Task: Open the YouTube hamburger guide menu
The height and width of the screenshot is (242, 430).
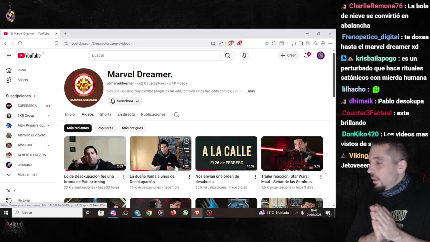Action: (9, 55)
